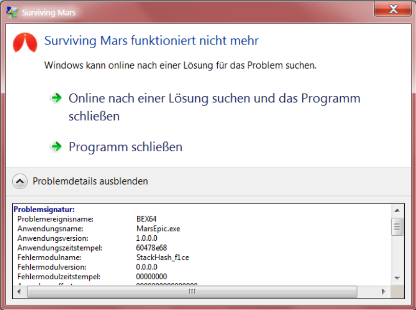Select Programm schließen option
The image size is (416, 310).
[x=126, y=147]
